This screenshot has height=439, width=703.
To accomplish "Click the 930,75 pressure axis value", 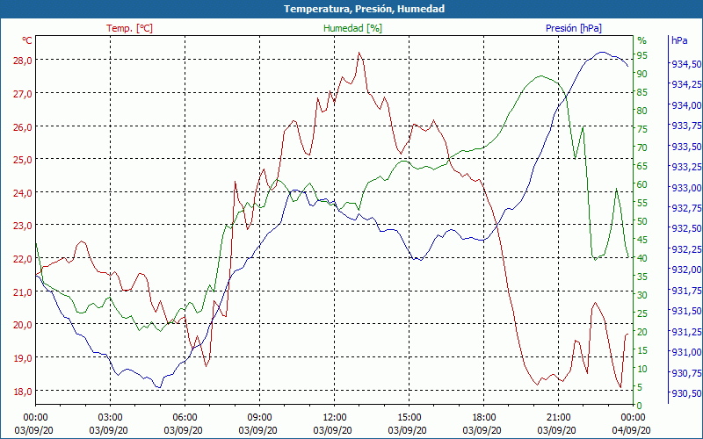I will 686,372.
